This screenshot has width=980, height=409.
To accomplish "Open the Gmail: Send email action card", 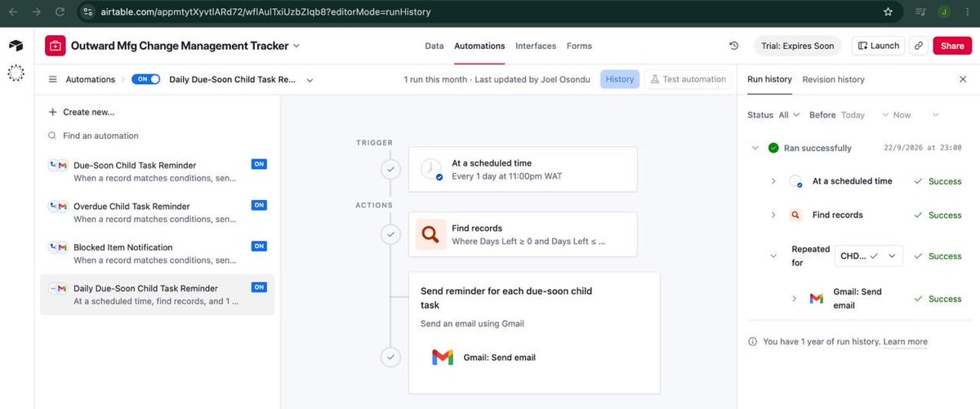I will pos(534,357).
